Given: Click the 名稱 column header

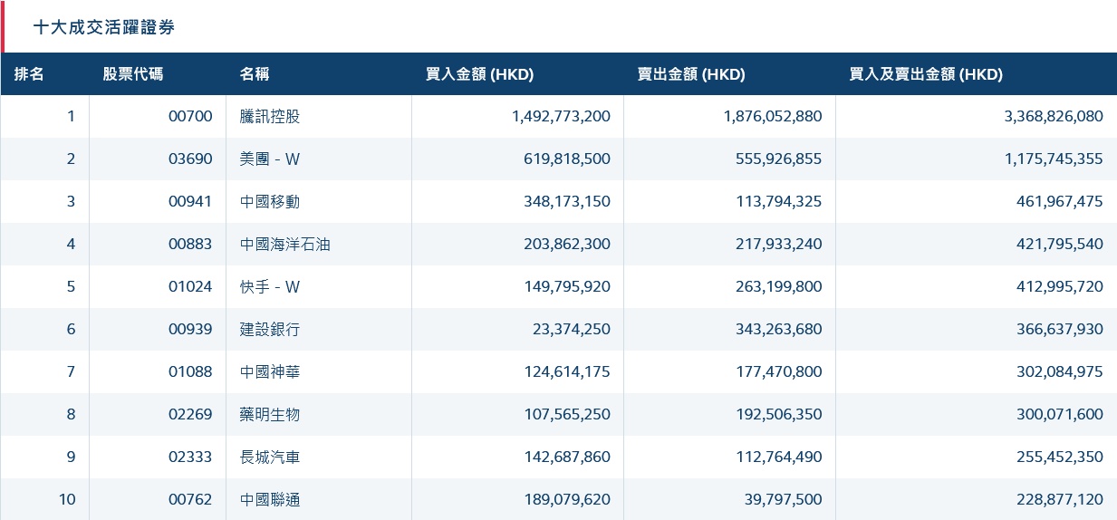Looking at the screenshot, I should point(255,74).
